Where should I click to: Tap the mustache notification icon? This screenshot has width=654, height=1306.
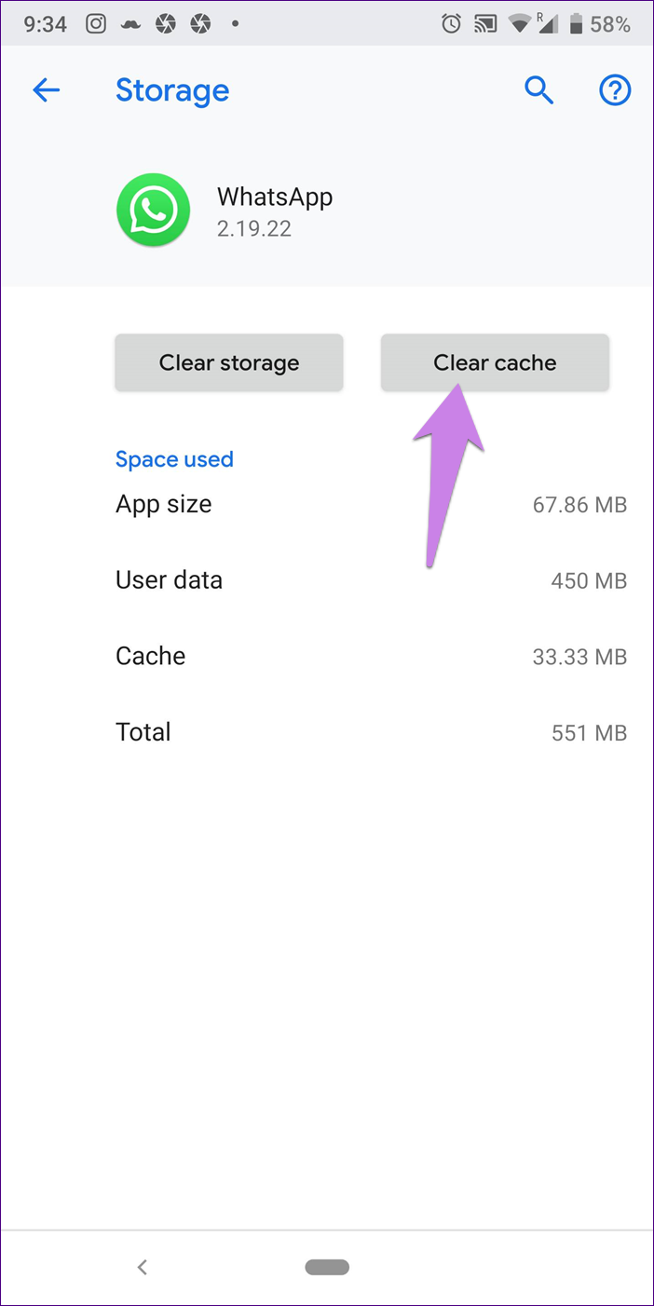pos(131,24)
